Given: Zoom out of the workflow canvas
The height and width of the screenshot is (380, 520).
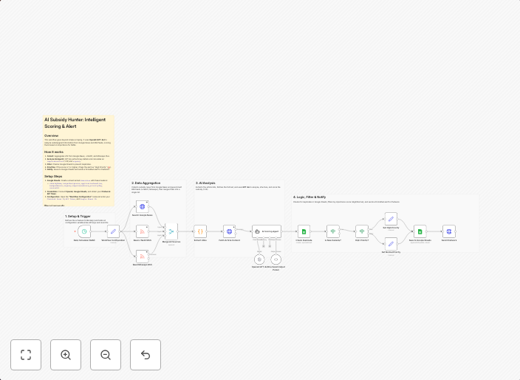Looking at the screenshot, I should (106, 355).
